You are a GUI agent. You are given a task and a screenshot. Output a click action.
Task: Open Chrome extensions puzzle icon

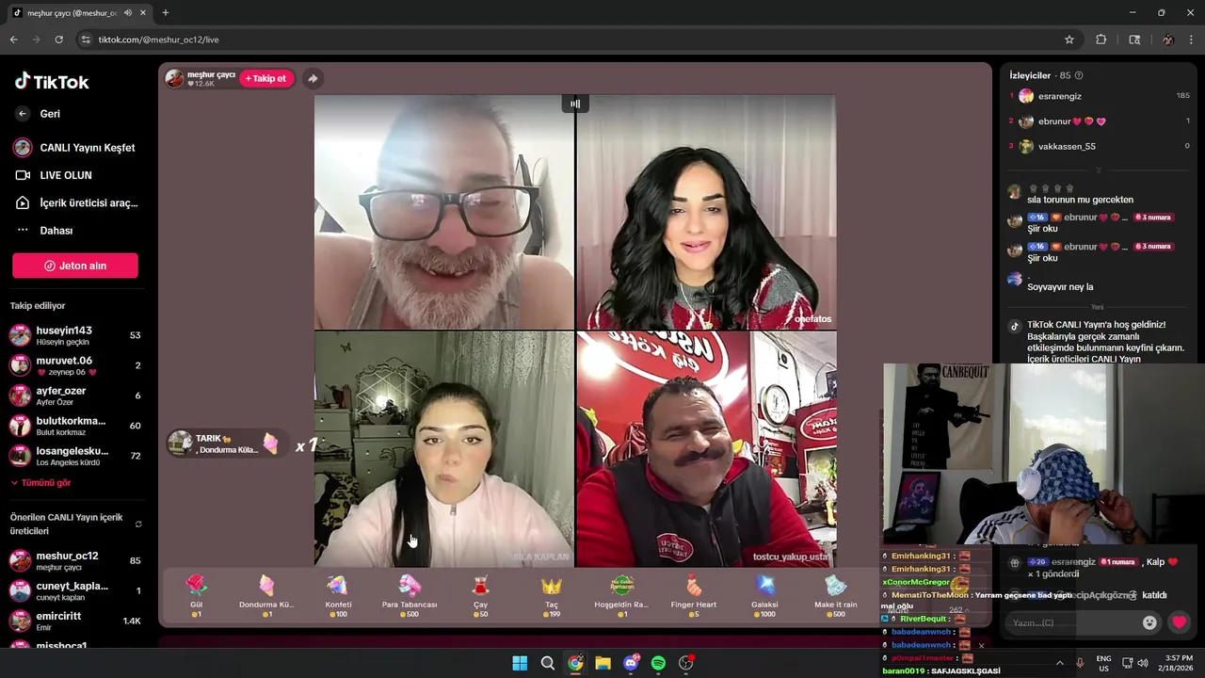click(x=1101, y=40)
